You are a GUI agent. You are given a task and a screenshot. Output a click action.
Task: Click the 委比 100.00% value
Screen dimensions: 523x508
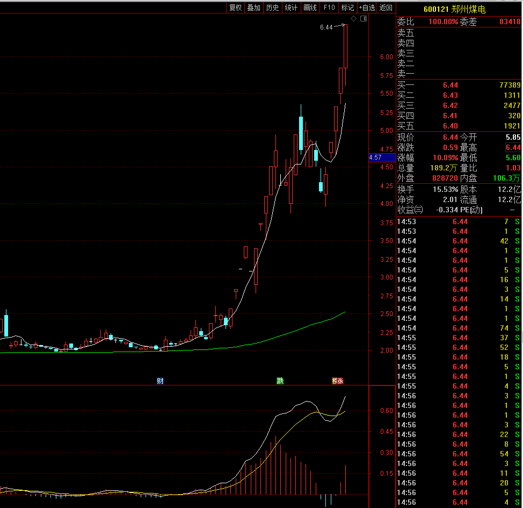(x=444, y=22)
